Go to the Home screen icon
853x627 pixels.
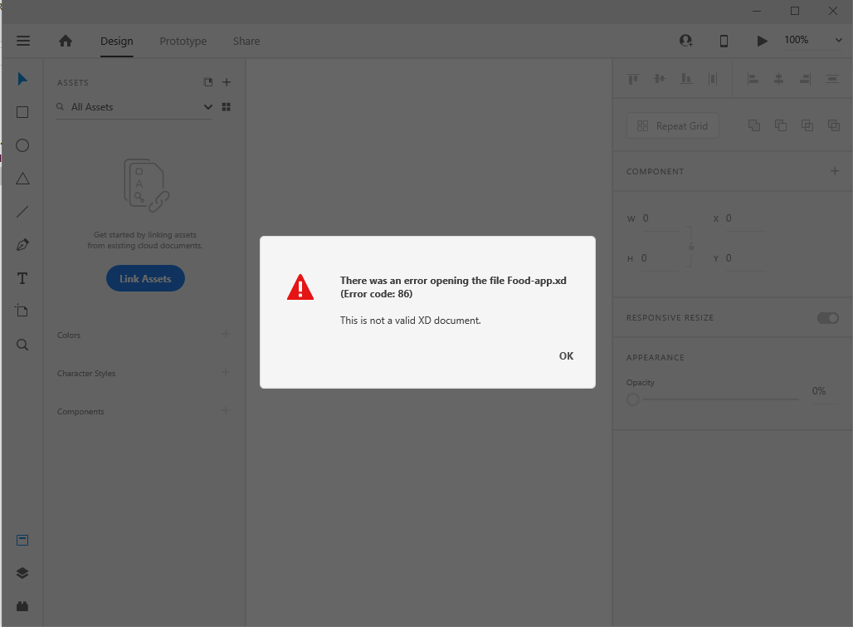(x=66, y=41)
